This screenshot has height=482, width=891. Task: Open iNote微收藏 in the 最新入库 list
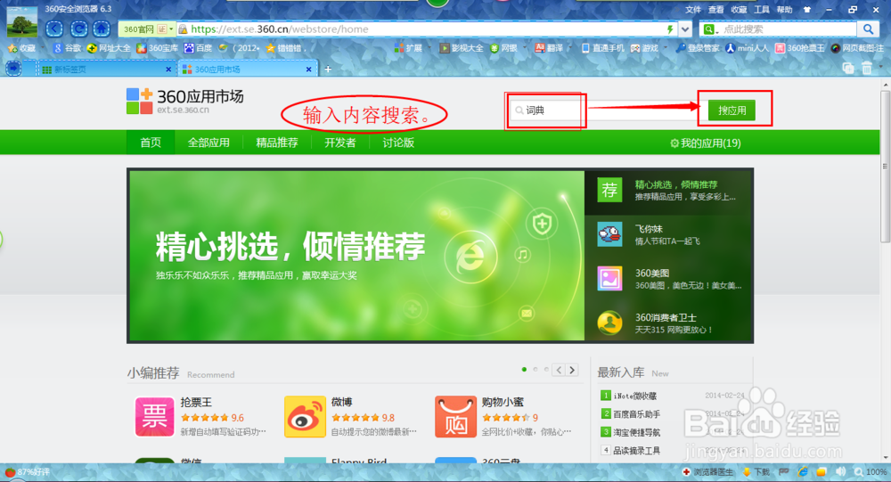pyautogui.click(x=634, y=396)
